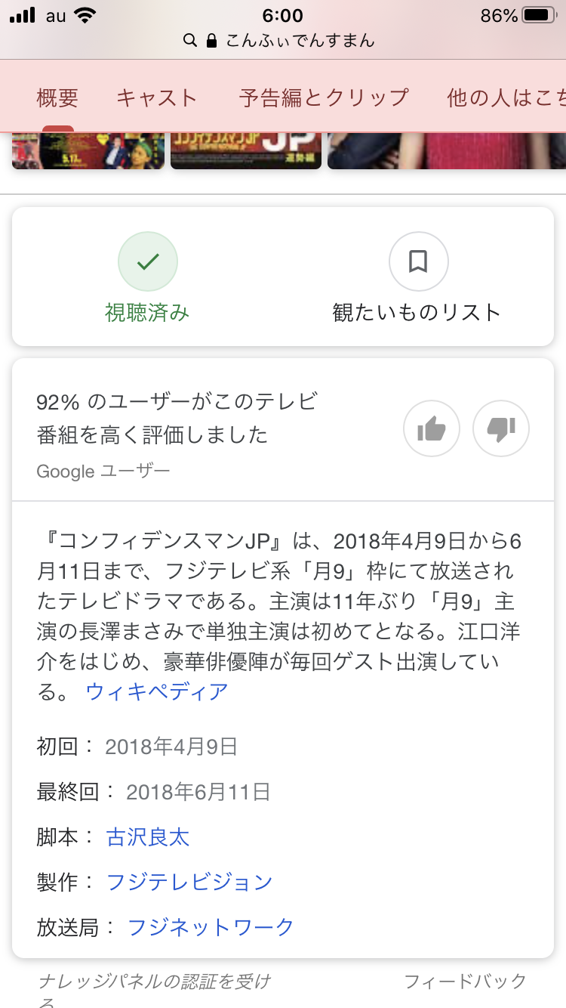Open the フジネットワーク broadcaster link
The height and width of the screenshot is (1008, 566).
point(211,927)
